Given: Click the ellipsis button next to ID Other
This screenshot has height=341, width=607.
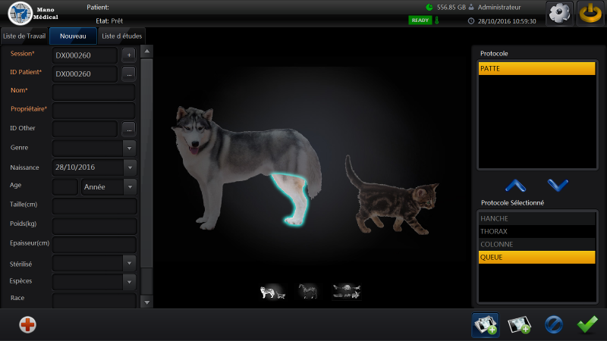Looking at the screenshot, I should click(x=129, y=129).
